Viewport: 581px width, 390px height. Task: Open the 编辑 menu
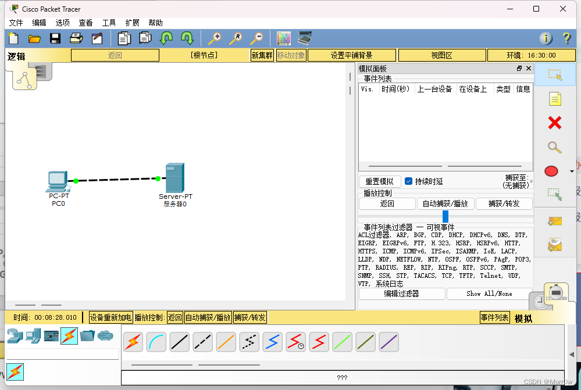coord(40,23)
